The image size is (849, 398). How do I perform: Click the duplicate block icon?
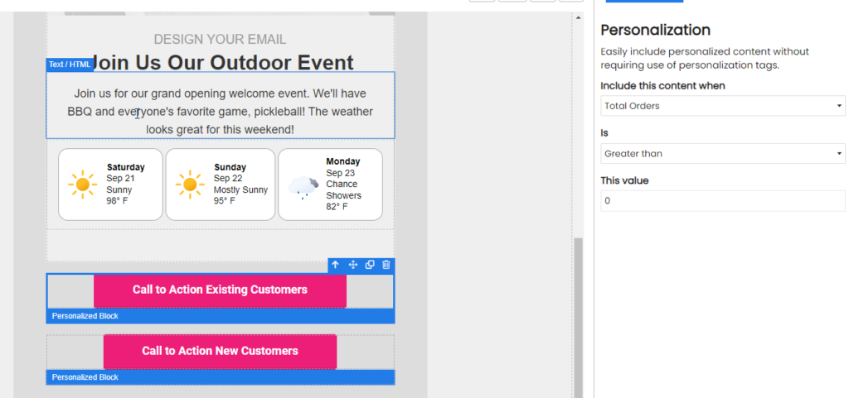pos(370,265)
